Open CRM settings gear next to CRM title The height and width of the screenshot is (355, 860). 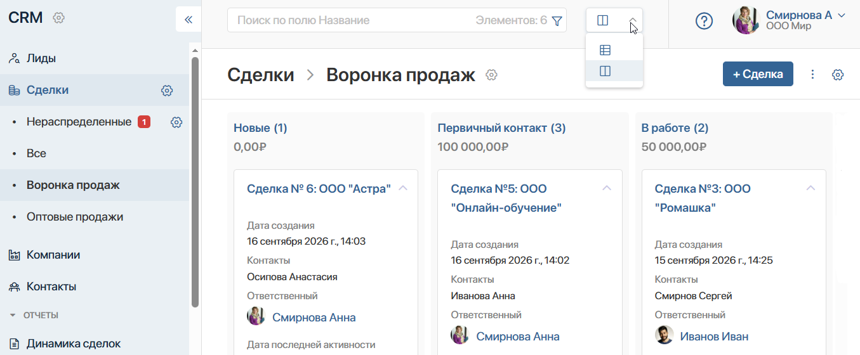[58, 18]
